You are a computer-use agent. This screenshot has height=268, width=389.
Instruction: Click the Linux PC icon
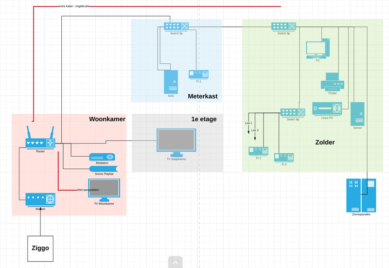(x=327, y=109)
